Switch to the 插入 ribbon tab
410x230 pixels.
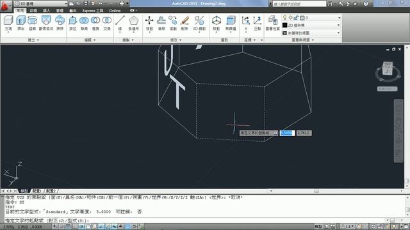pyautogui.click(x=46, y=11)
